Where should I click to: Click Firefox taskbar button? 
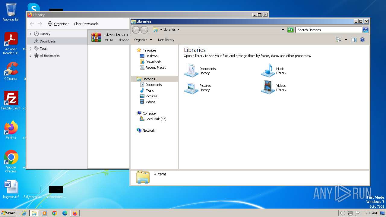click(75, 213)
